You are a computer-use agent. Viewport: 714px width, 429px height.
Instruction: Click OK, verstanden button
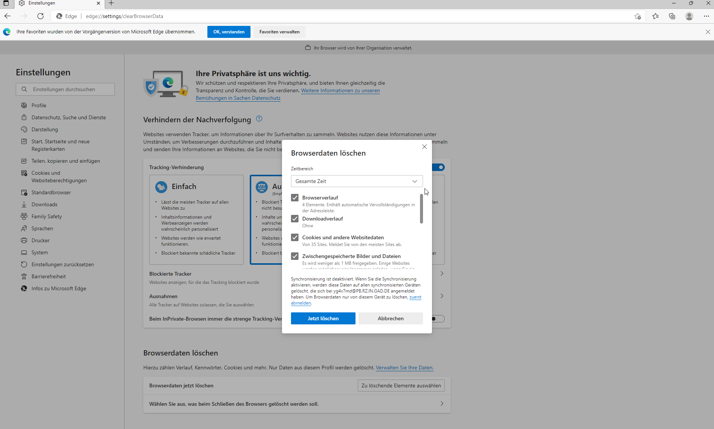[x=229, y=32]
